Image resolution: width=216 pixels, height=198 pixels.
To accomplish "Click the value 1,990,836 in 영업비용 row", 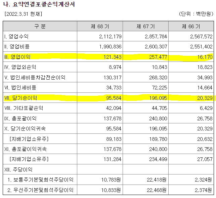I will point(110,47).
